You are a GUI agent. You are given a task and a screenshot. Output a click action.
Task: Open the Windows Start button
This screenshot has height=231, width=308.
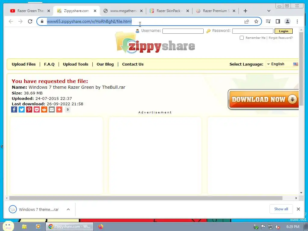(x=8, y=226)
